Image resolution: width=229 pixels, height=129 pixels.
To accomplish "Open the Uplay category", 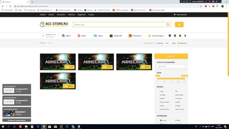I will click(x=98, y=36).
